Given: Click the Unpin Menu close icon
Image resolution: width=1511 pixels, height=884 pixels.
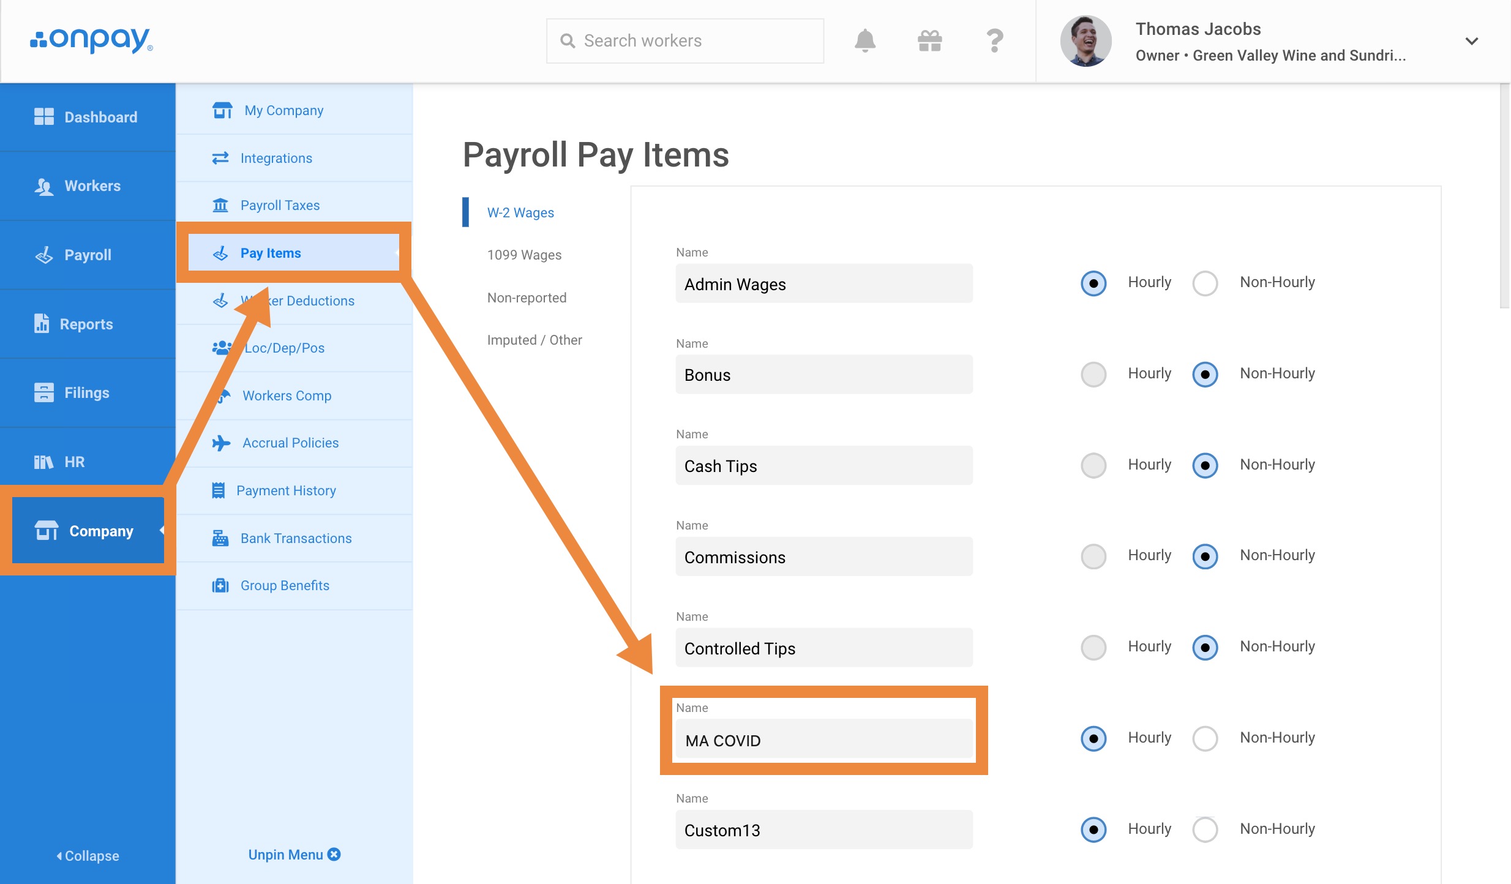Looking at the screenshot, I should pos(334,855).
